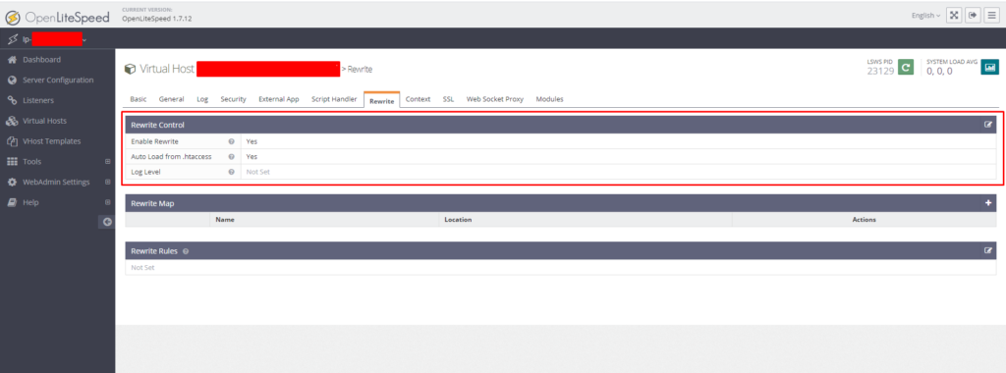Click the Enable Rewrite value Yes

[x=251, y=141]
